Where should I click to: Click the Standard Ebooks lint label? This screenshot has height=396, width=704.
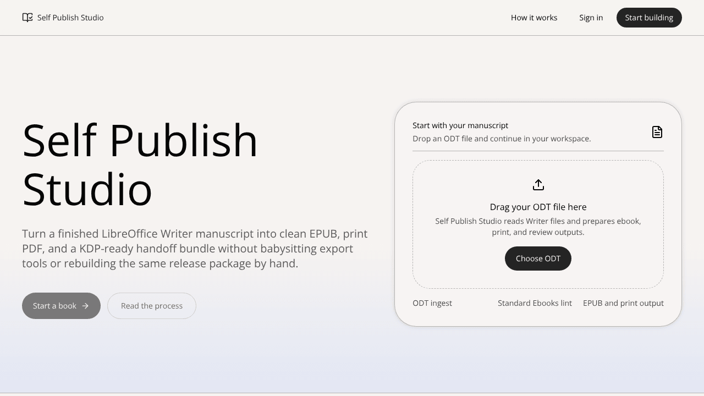click(535, 303)
